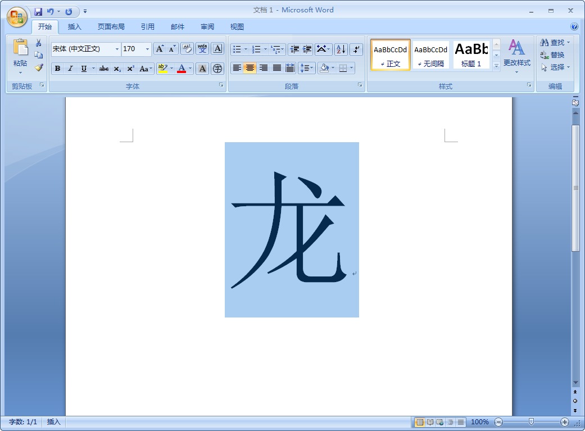The image size is (585, 431).
Task: Switch to the 页面布局 tab
Action: [111, 27]
